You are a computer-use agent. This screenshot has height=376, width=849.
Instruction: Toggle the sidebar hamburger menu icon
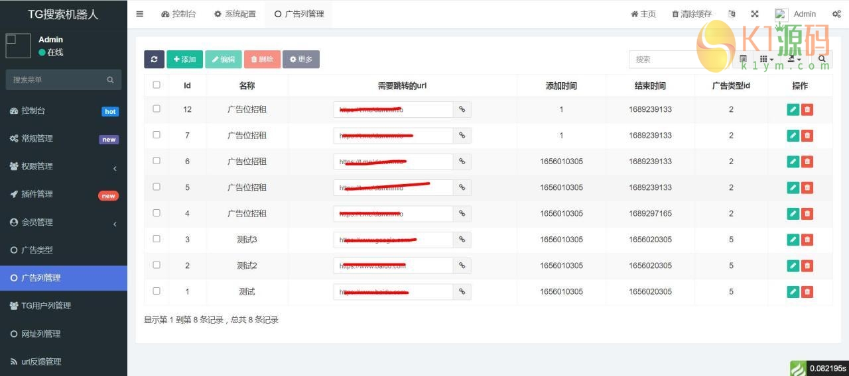pyautogui.click(x=140, y=14)
